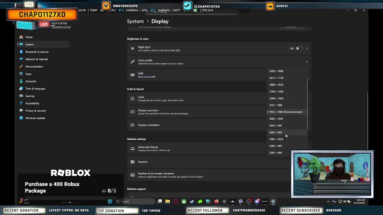Open the Opera browser taskbar icon

[176, 201]
